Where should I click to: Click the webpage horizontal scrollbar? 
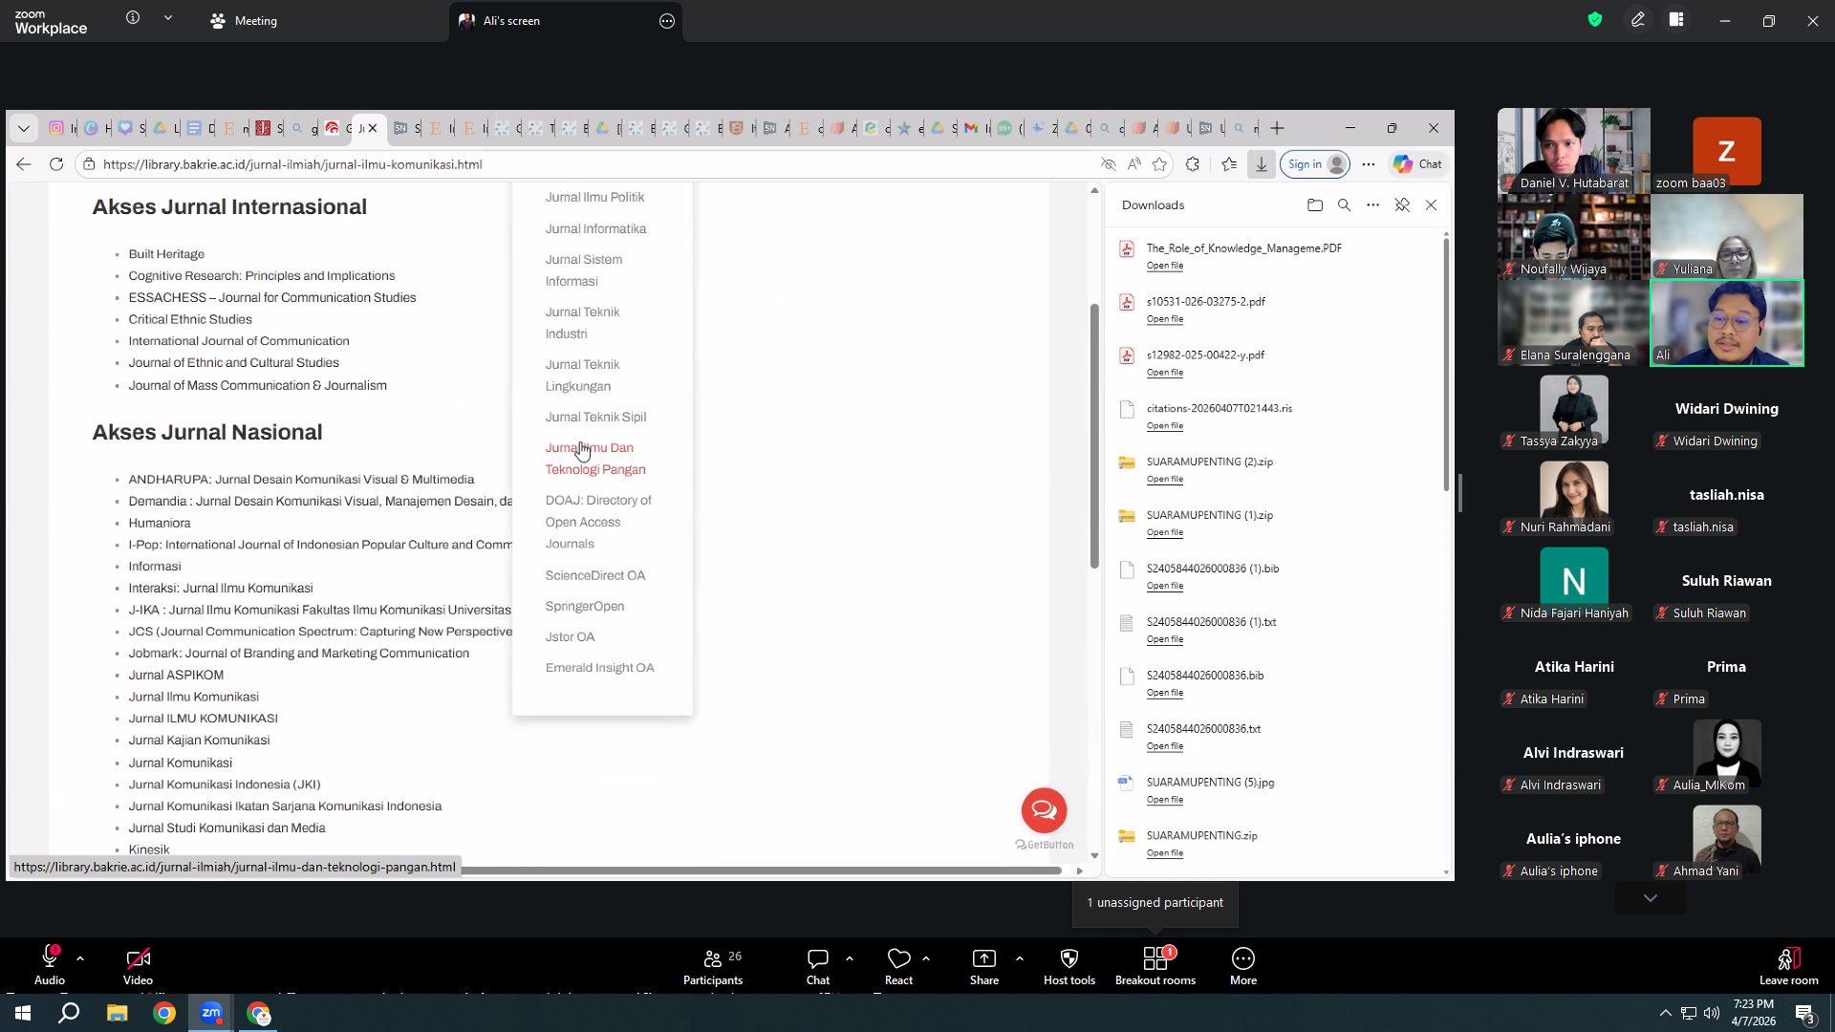click(760, 871)
